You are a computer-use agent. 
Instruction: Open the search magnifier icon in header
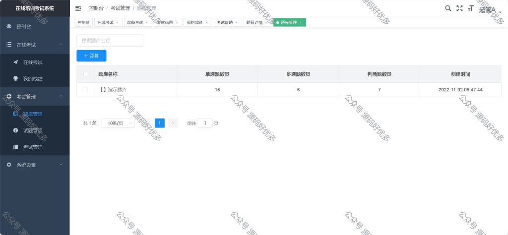click(x=448, y=8)
